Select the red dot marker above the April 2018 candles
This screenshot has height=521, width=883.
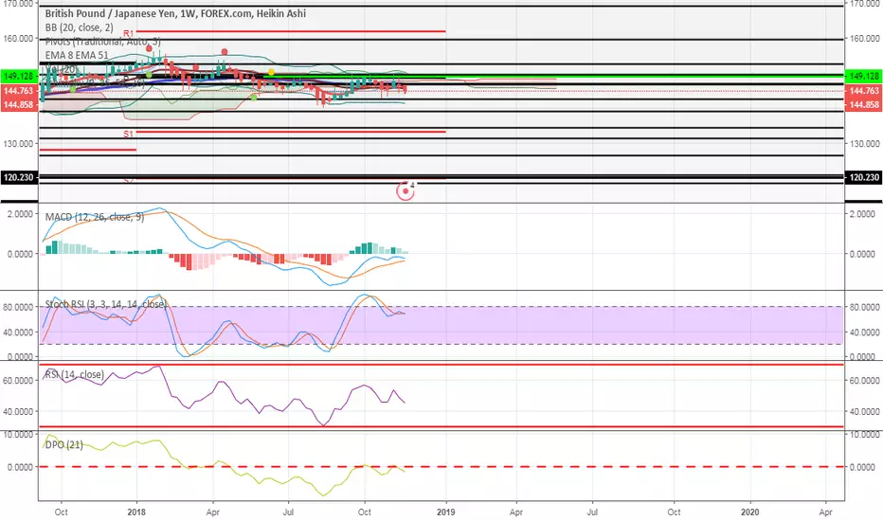point(225,52)
